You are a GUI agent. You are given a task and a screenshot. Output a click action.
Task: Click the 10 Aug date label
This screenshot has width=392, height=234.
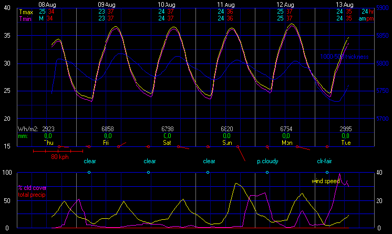[x=167, y=5]
